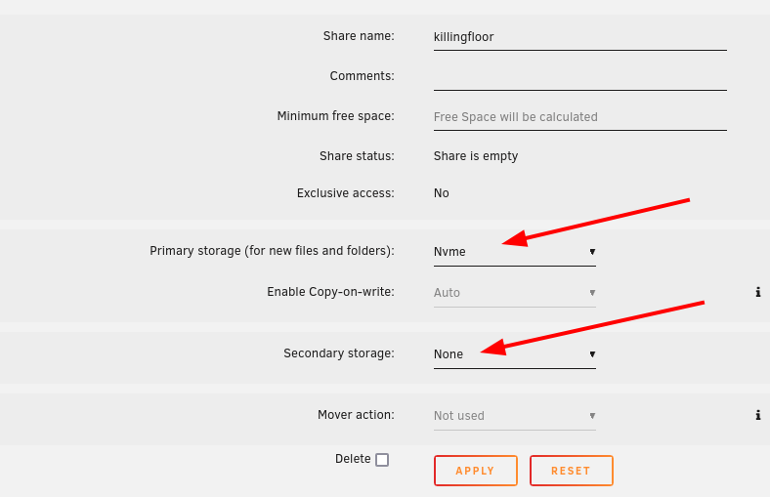Image resolution: width=770 pixels, height=497 pixels.
Task: Click into the Comments text field
Action: [x=580, y=77]
